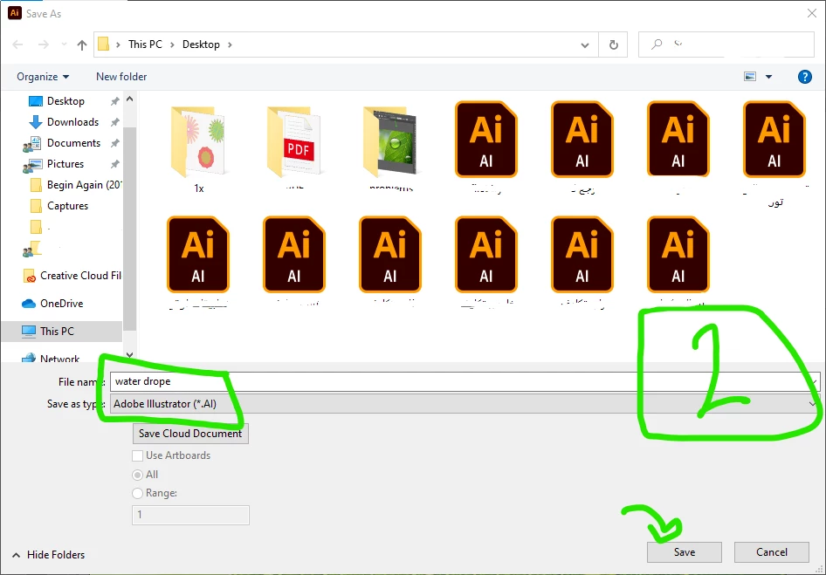Click the Range input field showing 1
This screenshot has width=826, height=575.
pyautogui.click(x=190, y=515)
